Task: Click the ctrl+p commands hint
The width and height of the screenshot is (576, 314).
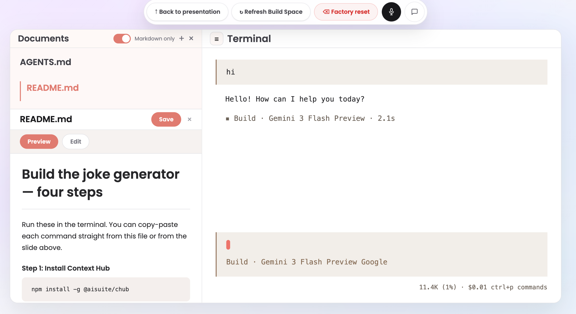Action: click(519, 287)
